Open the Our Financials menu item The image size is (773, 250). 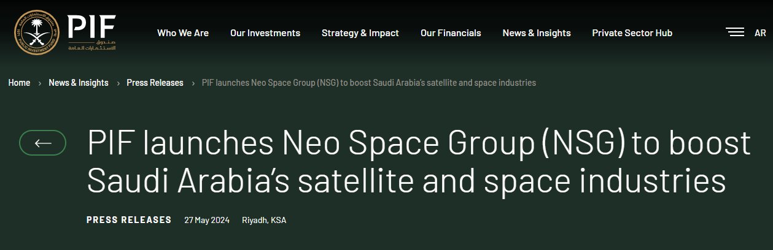451,33
